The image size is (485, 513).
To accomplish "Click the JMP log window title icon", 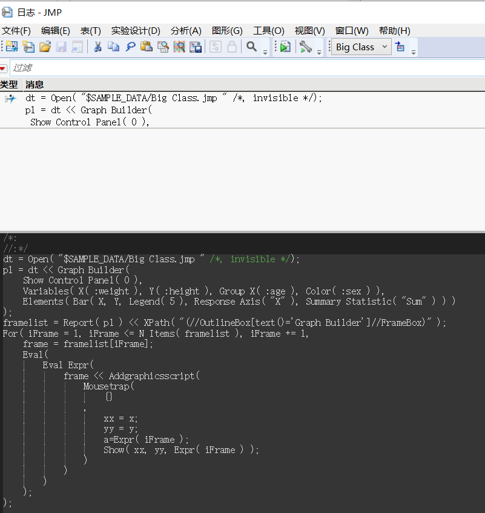I will click(x=7, y=13).
